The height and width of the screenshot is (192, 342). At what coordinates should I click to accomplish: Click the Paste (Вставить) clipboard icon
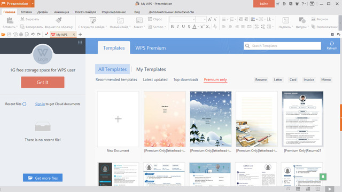click(x=10, y=20)
